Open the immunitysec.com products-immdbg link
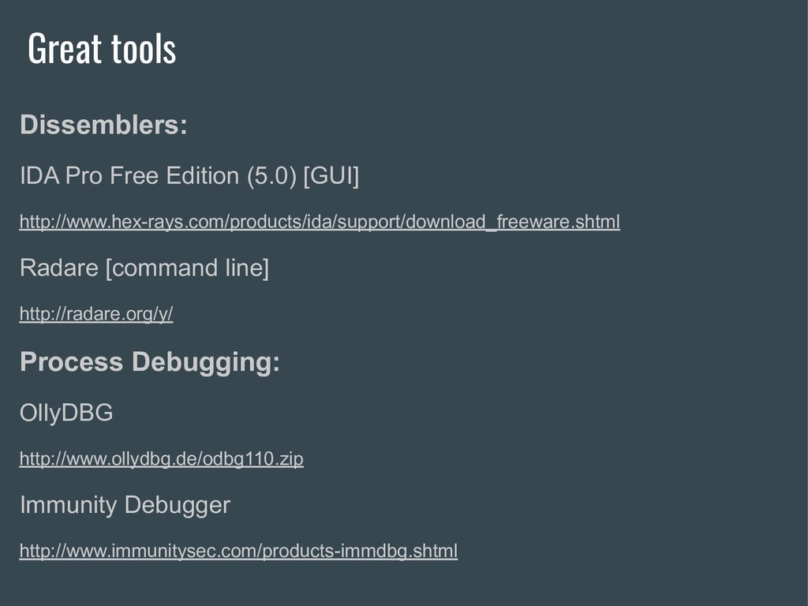Screen dimensions: 808x606 238,551
